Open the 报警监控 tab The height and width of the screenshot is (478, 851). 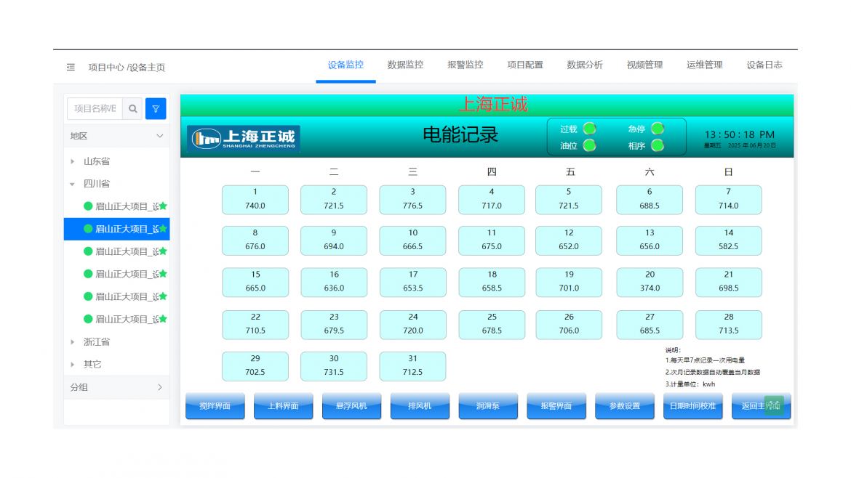pos(465,65)
